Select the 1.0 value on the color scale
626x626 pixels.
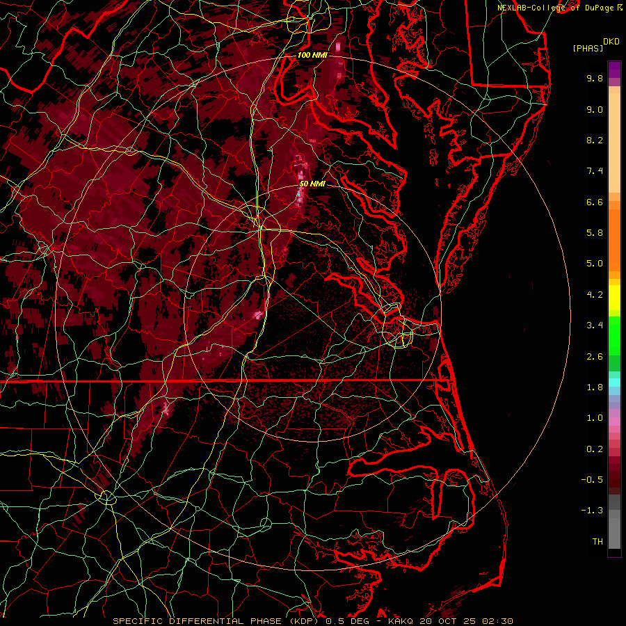(595, 418)
